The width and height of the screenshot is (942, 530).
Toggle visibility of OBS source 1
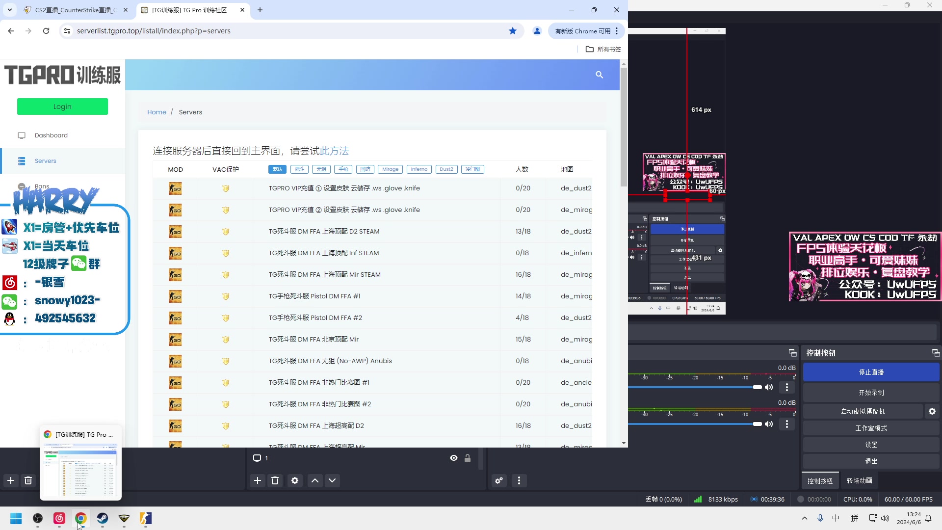454,458
